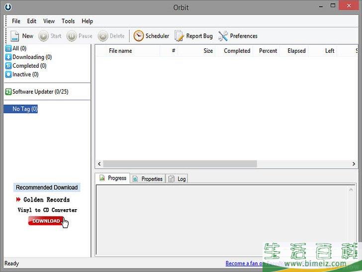The height and width of the screenshot is (272, 362).
Task: Click the New download toolbar icon
Action: pyautogui.click(x=15, y=36)
